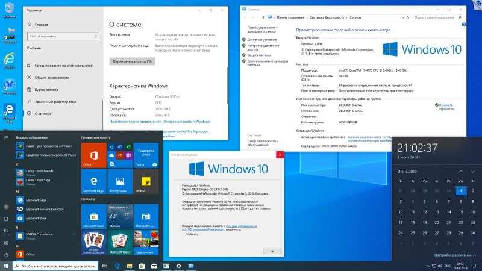Viewport: 482px width, 271px height.
Task: Open File Explorer from taskbar
Action: [x=130, y=266]
